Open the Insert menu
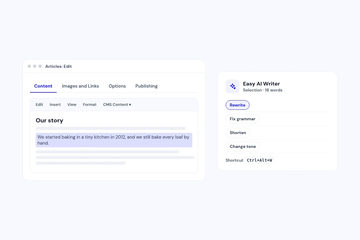360x240 pixels. click(55, 105)
